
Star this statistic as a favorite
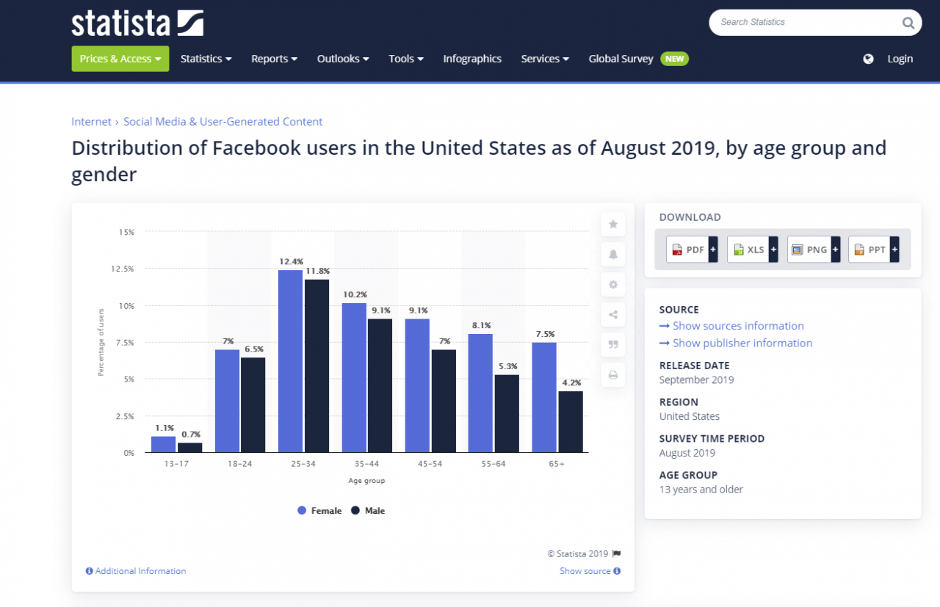tap(612, 224)
